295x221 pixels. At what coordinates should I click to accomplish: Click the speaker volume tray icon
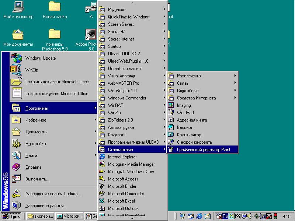(250, 216)
